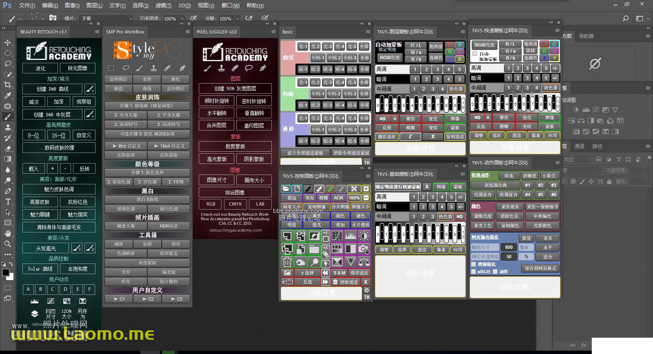Select the Eyedropper tool in the toolbar
Screen dimensions: 653x354
pos(8,95)
